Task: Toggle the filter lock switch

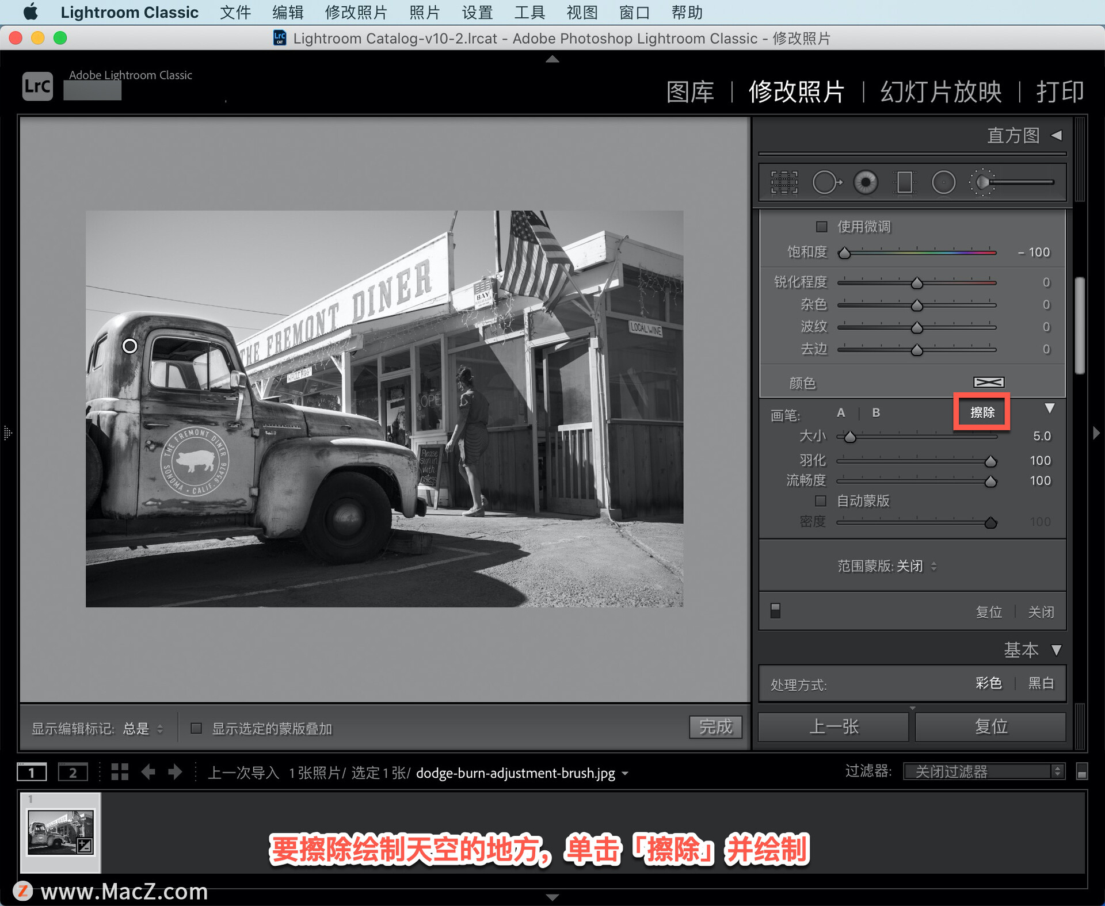Action: [x=1081, y=771]
